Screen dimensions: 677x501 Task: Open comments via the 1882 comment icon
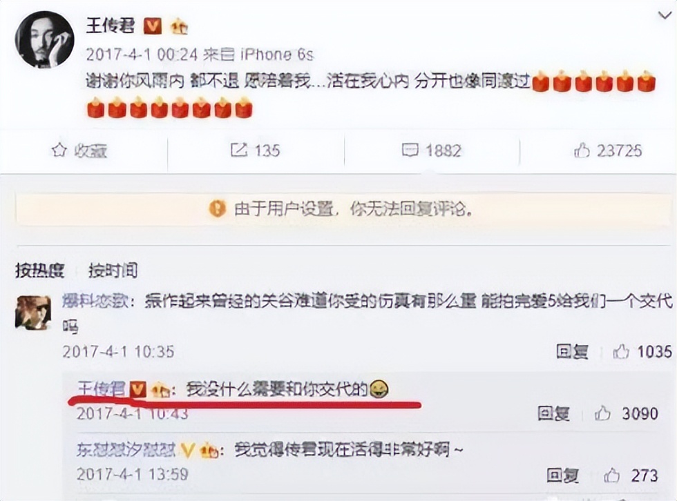(x=431, y=150)
